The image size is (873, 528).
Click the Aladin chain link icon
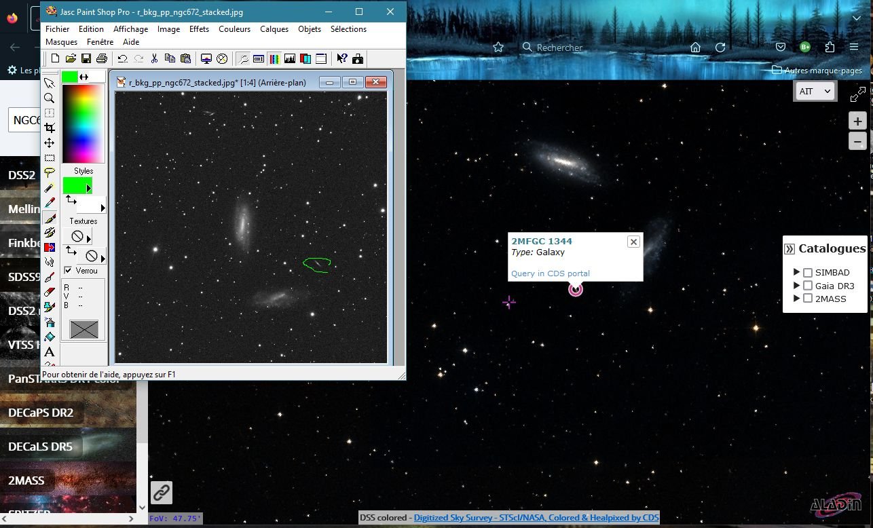pyautogui.click(x=161, y=493)
